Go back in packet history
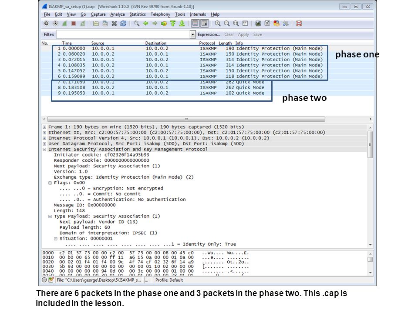Viewport: 418px width, 313px height. tap(145, 23)
